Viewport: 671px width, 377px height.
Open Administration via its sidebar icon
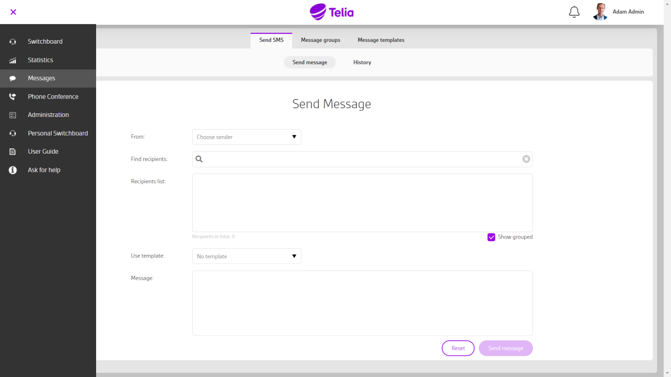pos(13,115)
